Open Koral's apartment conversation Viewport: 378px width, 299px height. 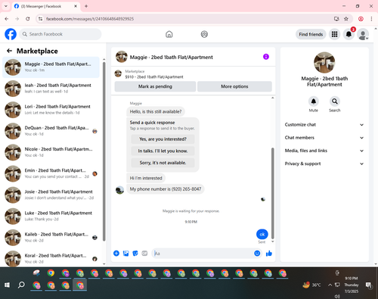pos(51,258)
